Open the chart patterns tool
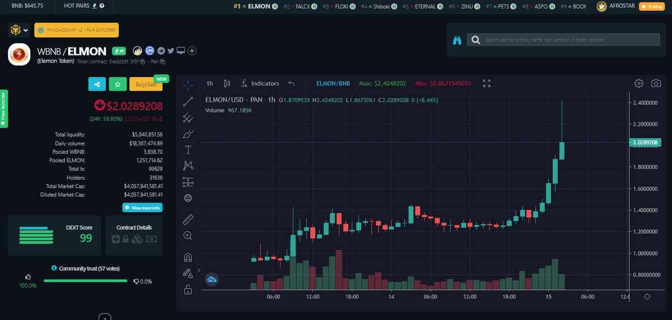Image resolution: width=672 pixels, height=320 pixels. [x=188, y=166]
